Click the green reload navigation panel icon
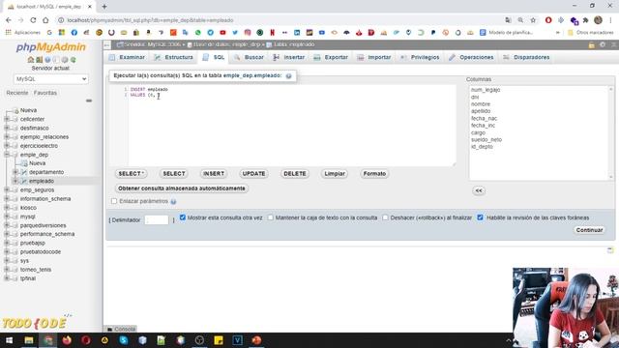The image size is (619, 348). tap(74, 60)
